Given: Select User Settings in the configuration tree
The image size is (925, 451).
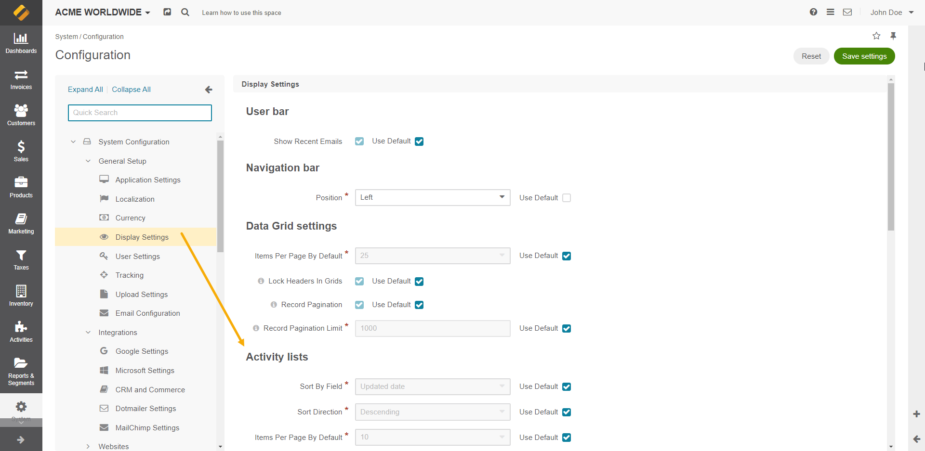Looking at the screenshot, I should click(x=137, y=257).
